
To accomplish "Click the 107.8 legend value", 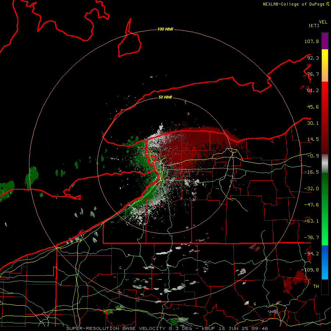I will click(312, 41).
